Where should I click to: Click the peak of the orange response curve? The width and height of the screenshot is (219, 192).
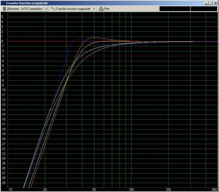[x=94, y=37]
